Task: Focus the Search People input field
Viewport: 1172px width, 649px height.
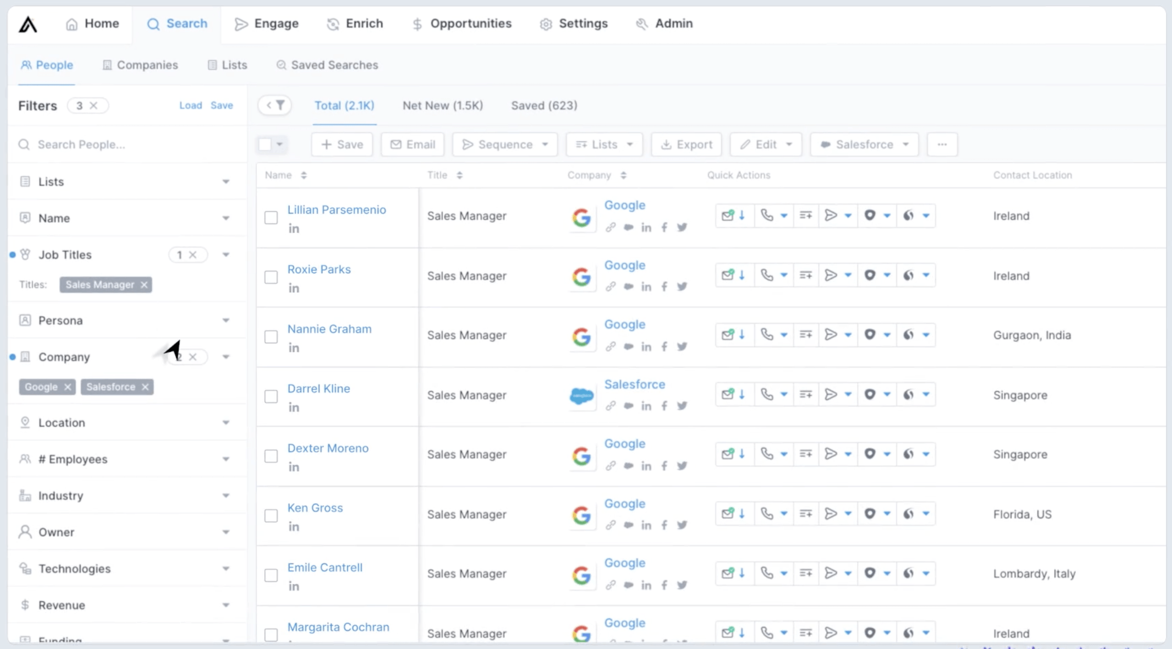Action: click(x=128, y=145)
